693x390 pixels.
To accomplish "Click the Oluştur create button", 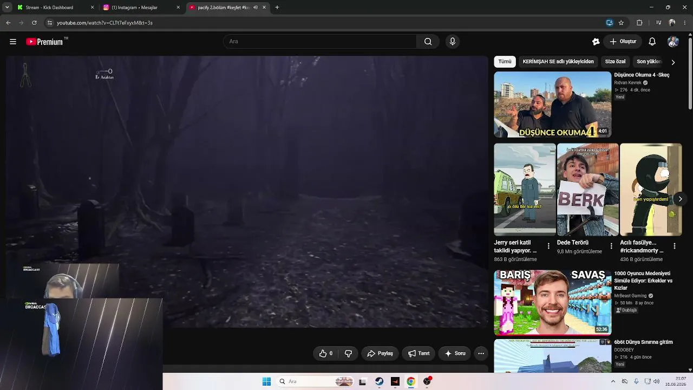I will (x=623, y=42).
